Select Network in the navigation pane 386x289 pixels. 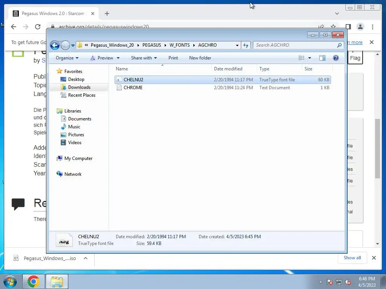(x=73, y=174)
